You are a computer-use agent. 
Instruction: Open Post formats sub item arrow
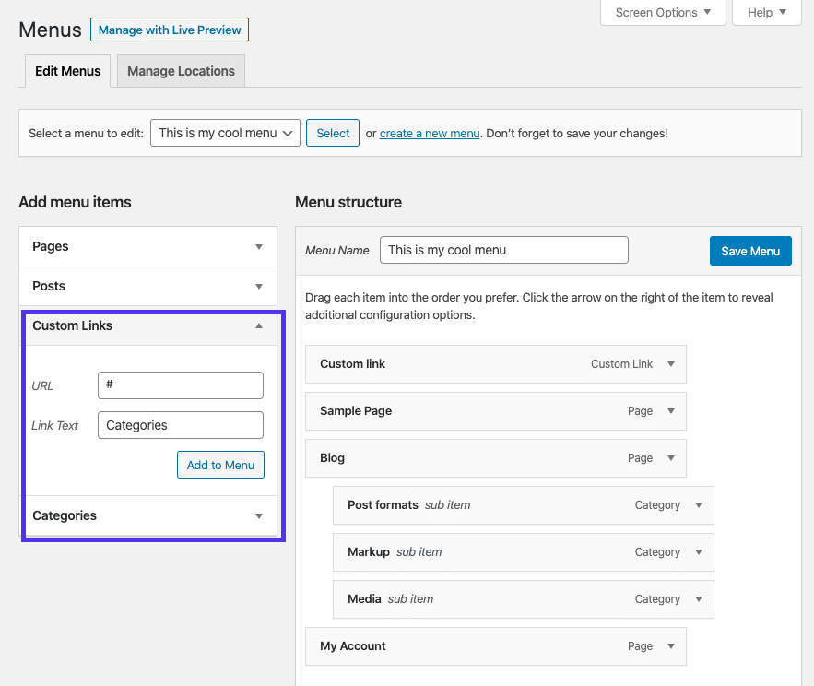699,505
